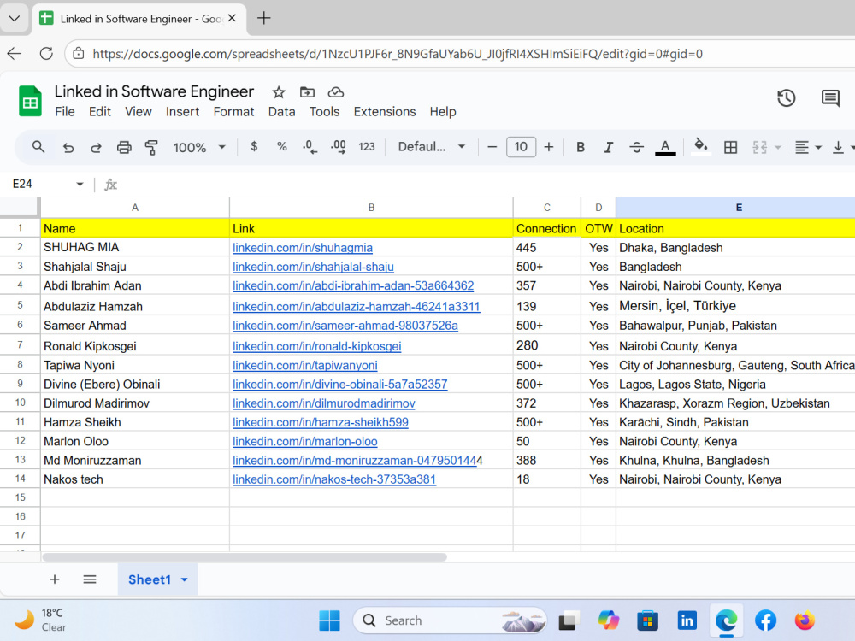
Task: Open LinkedIn from the Windows taskbar
Action: coord(687,620)
